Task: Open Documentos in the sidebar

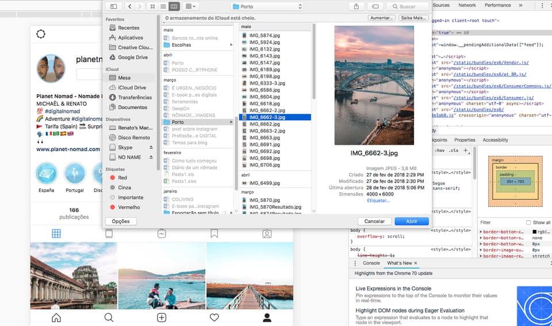Action: (x=132, y=108)
